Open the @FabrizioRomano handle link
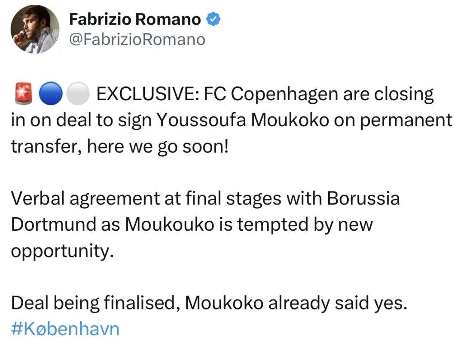The width and height of the screenshot is (464, 349). [x=137, y=40]
